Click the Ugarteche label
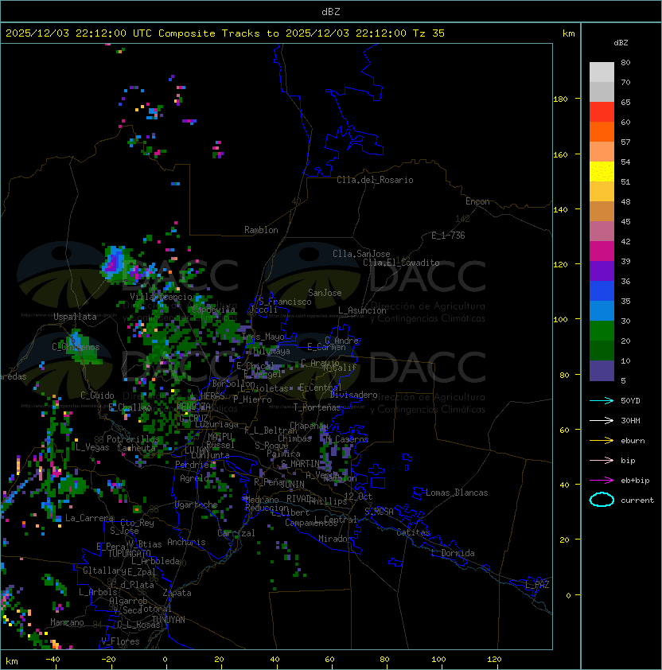662x670 pixels. (197, 504)
